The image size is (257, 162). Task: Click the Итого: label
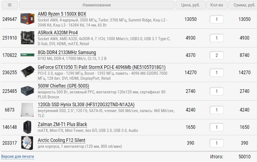pyautogui.click(x=216, y=157)
